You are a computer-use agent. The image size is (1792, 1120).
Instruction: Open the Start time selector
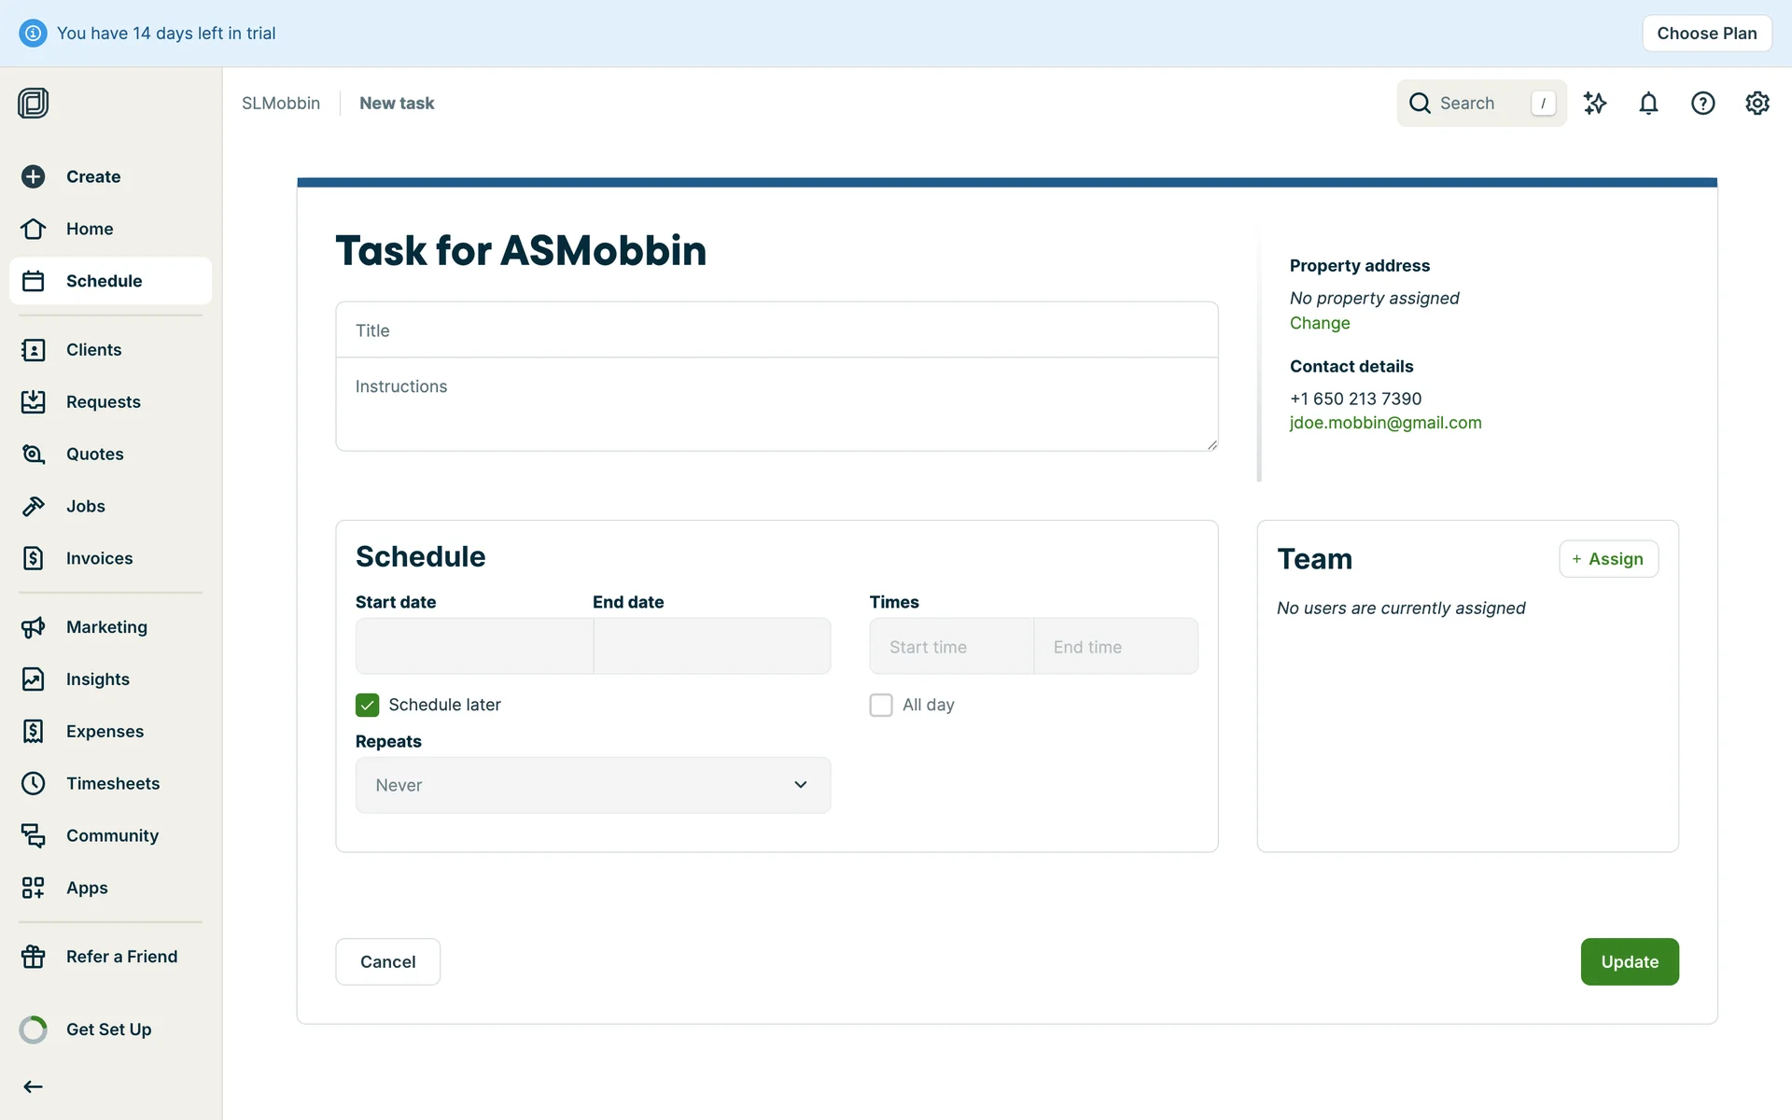pyautogui.click(x=951, y=647)
